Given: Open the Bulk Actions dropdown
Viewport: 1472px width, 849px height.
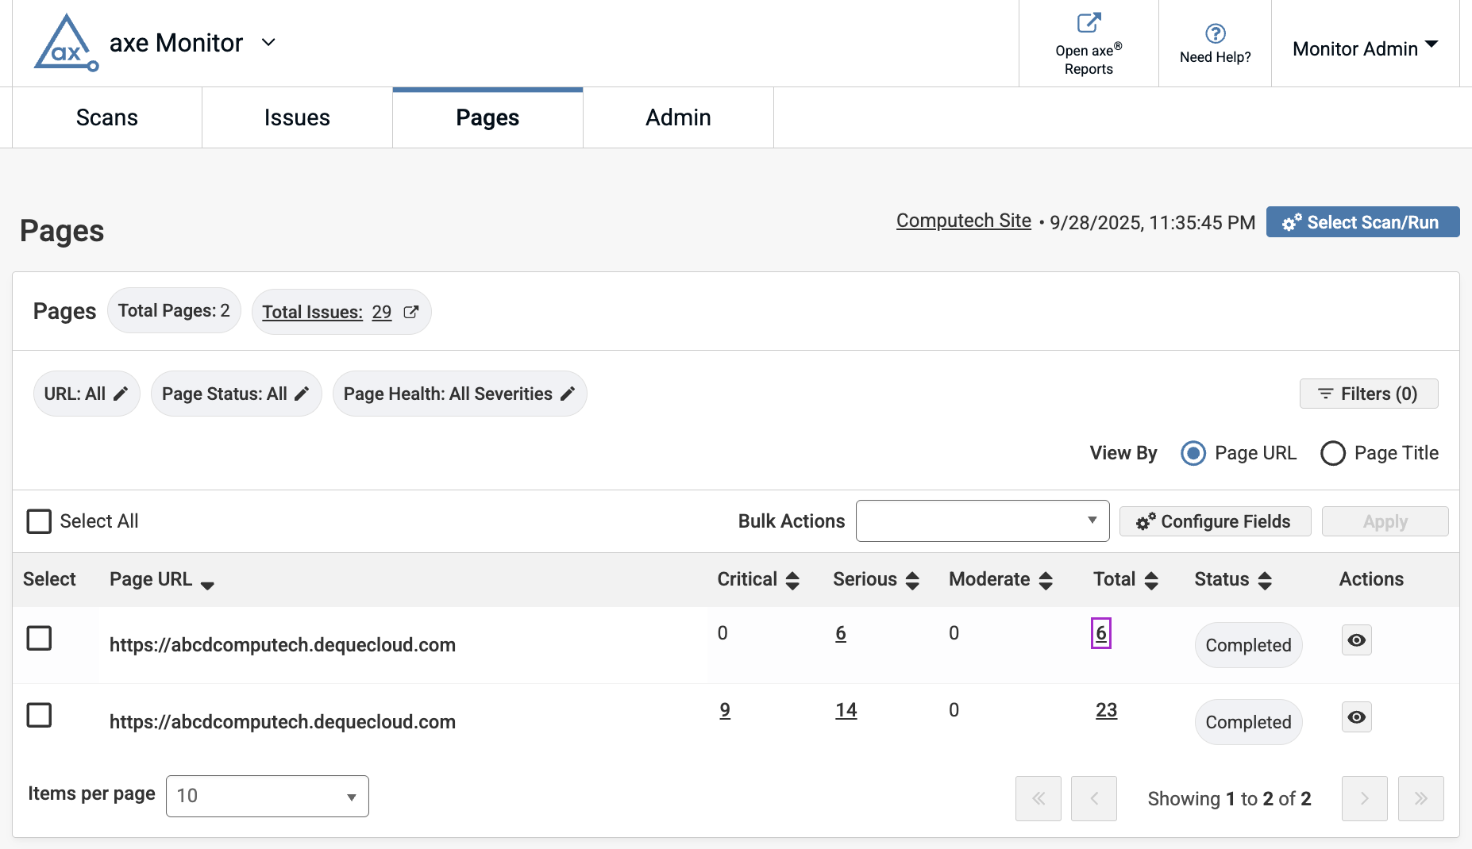Looking at the screenshot, I should pos(981,521).
